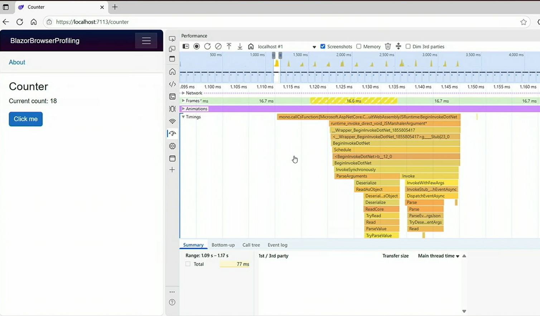Screen dimensions: 540x316
Task: Click the download profile arrow icon
Action: (x=240, y=47)
